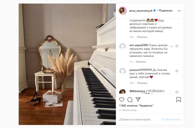Open ann.sepia2990 comment options dots
The height and width of the screenshot is (130, 195).
click(x=171, y=46)
